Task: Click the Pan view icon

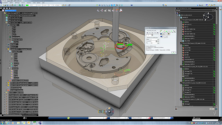Action: point(100,5)
